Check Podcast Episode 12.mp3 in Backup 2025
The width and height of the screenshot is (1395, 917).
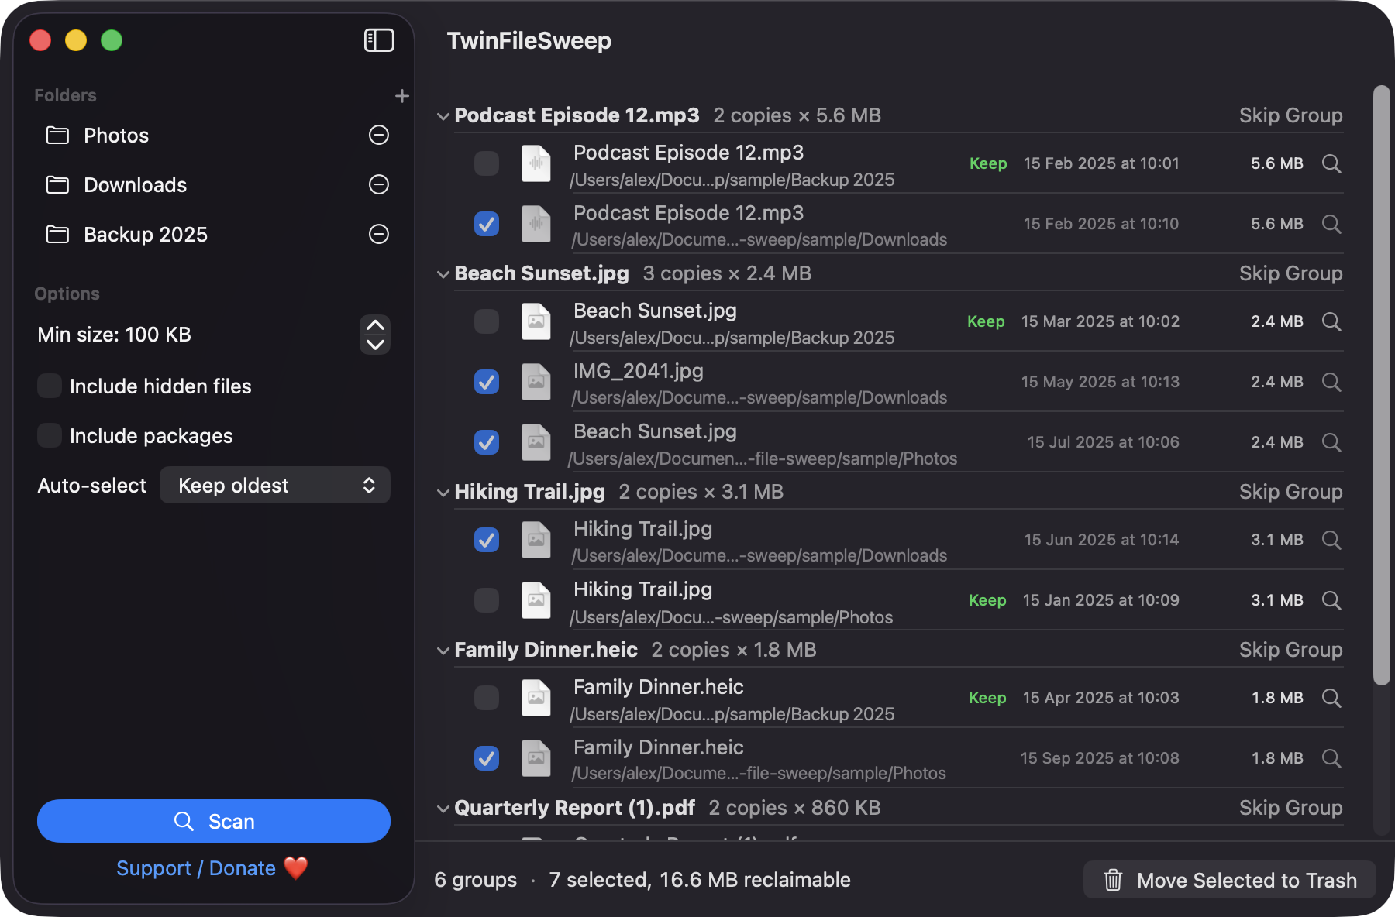coord(487,163)
